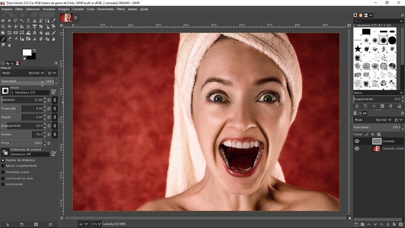Enable Pincelada suave checkbox
Viewport: 405px width, 228px height.
click(x=3, y=172)
